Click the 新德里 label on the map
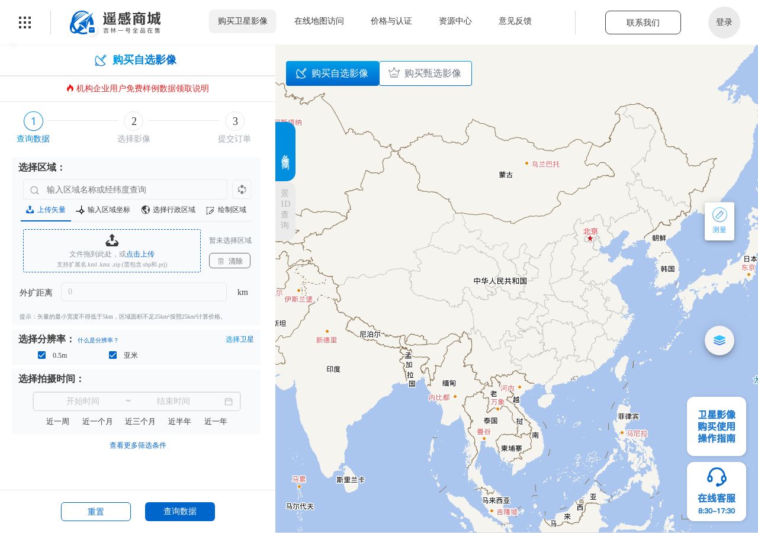The height and width of the screenshot is (533, 758). coord(326,340)
